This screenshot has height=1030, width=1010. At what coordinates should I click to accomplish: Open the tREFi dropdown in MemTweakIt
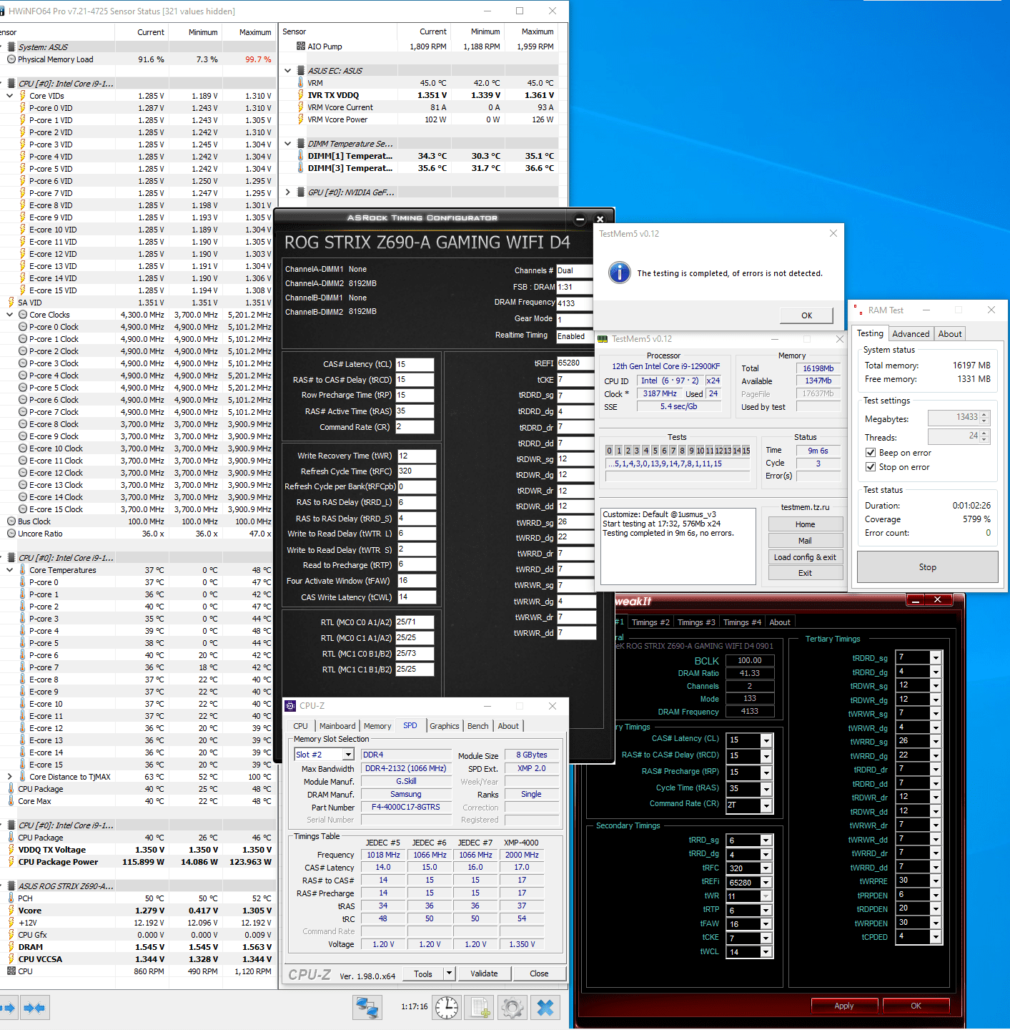pos(766,883)
